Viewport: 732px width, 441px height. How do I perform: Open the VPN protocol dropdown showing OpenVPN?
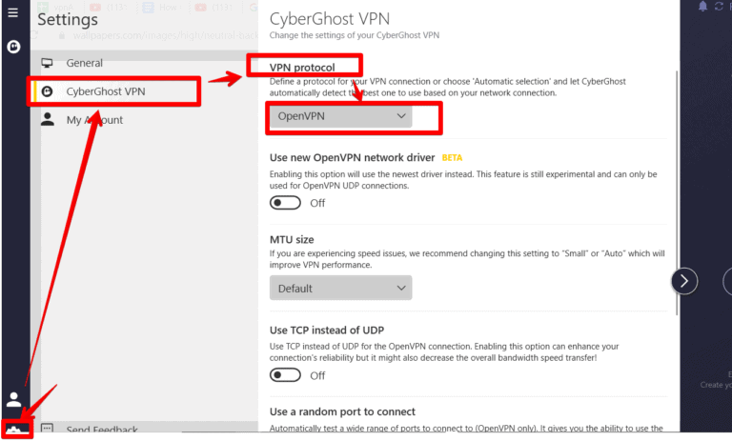[x=339, y=116]
